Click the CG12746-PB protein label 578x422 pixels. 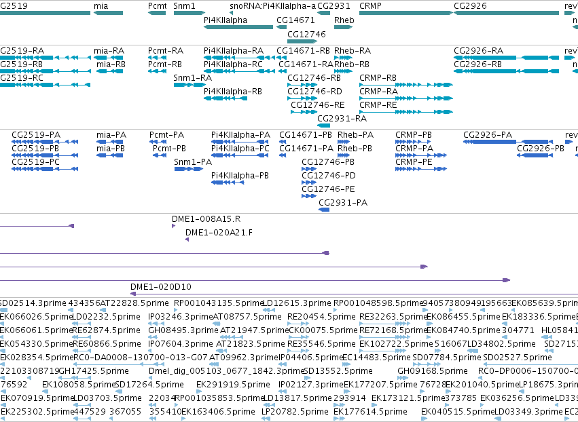(x=327, y=162)
